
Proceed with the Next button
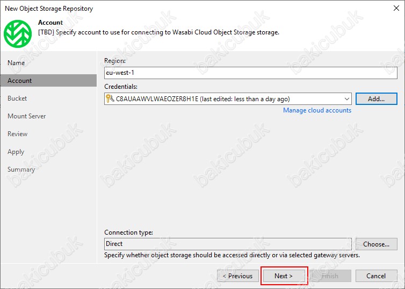(284, 276)
